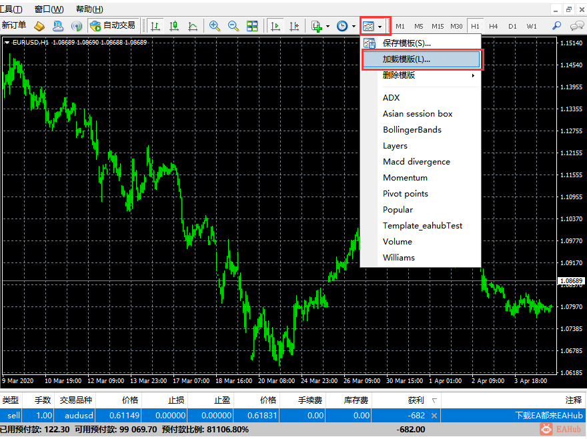Select the M5 timeframe
Image resolution: width=587 pixels, height=439 pixels.
418,26
